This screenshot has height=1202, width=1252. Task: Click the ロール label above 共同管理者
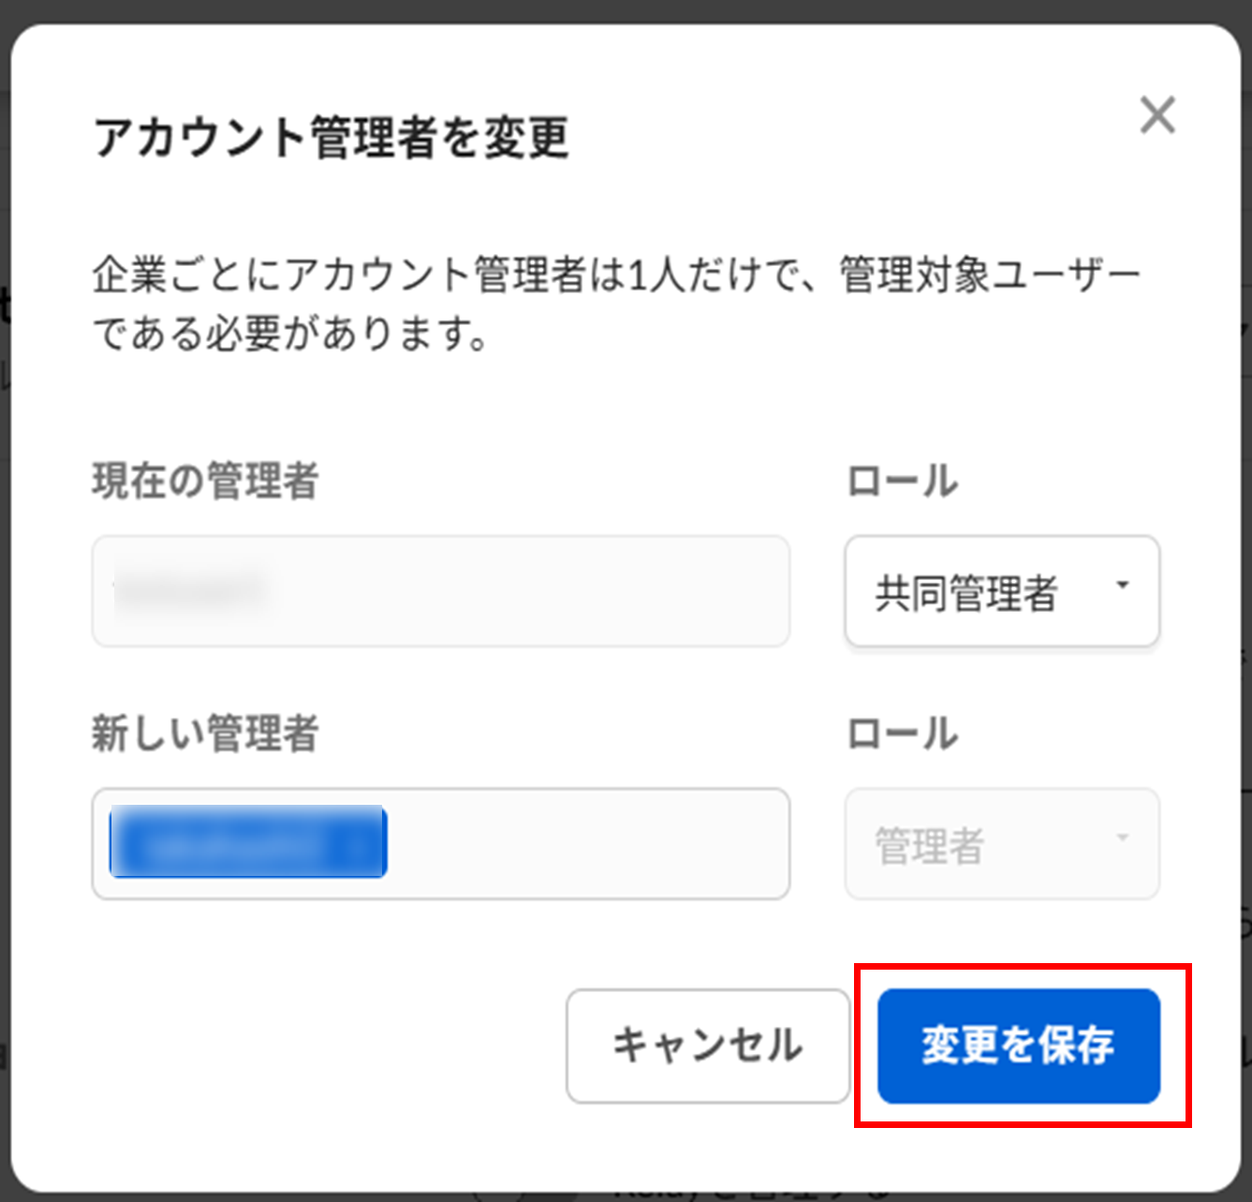[902, 482]
